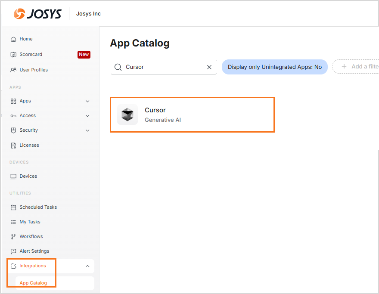The image size is (379, 294).
Task: Clear the Cursor search text
Action: (x=209, y=67)
